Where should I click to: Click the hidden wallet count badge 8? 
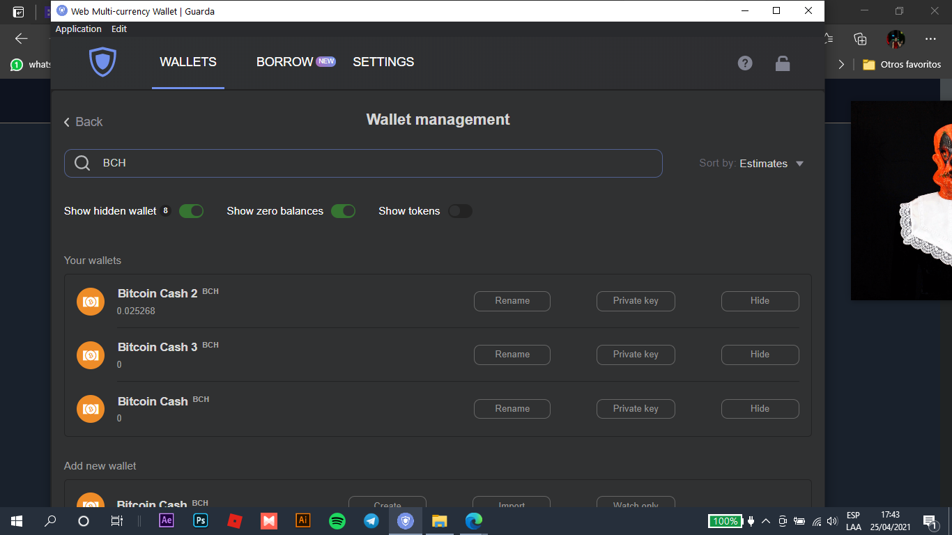(x=165, y=211)
